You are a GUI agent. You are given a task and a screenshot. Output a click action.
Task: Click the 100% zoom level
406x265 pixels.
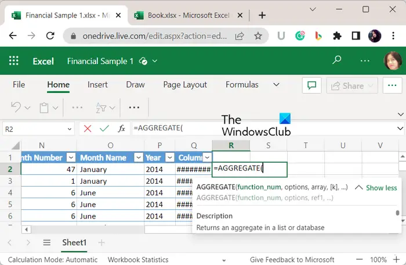(x=378, y=260)
